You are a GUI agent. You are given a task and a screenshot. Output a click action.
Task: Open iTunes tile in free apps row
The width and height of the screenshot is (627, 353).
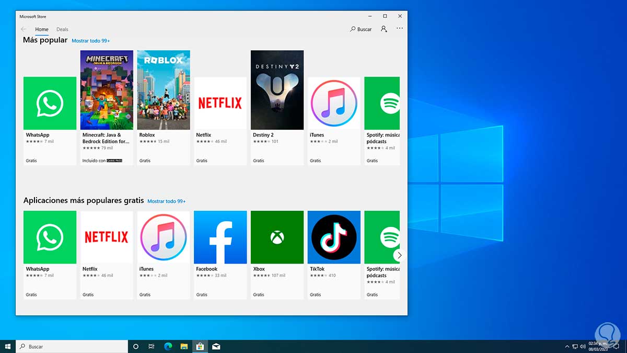tap(164, 255)
